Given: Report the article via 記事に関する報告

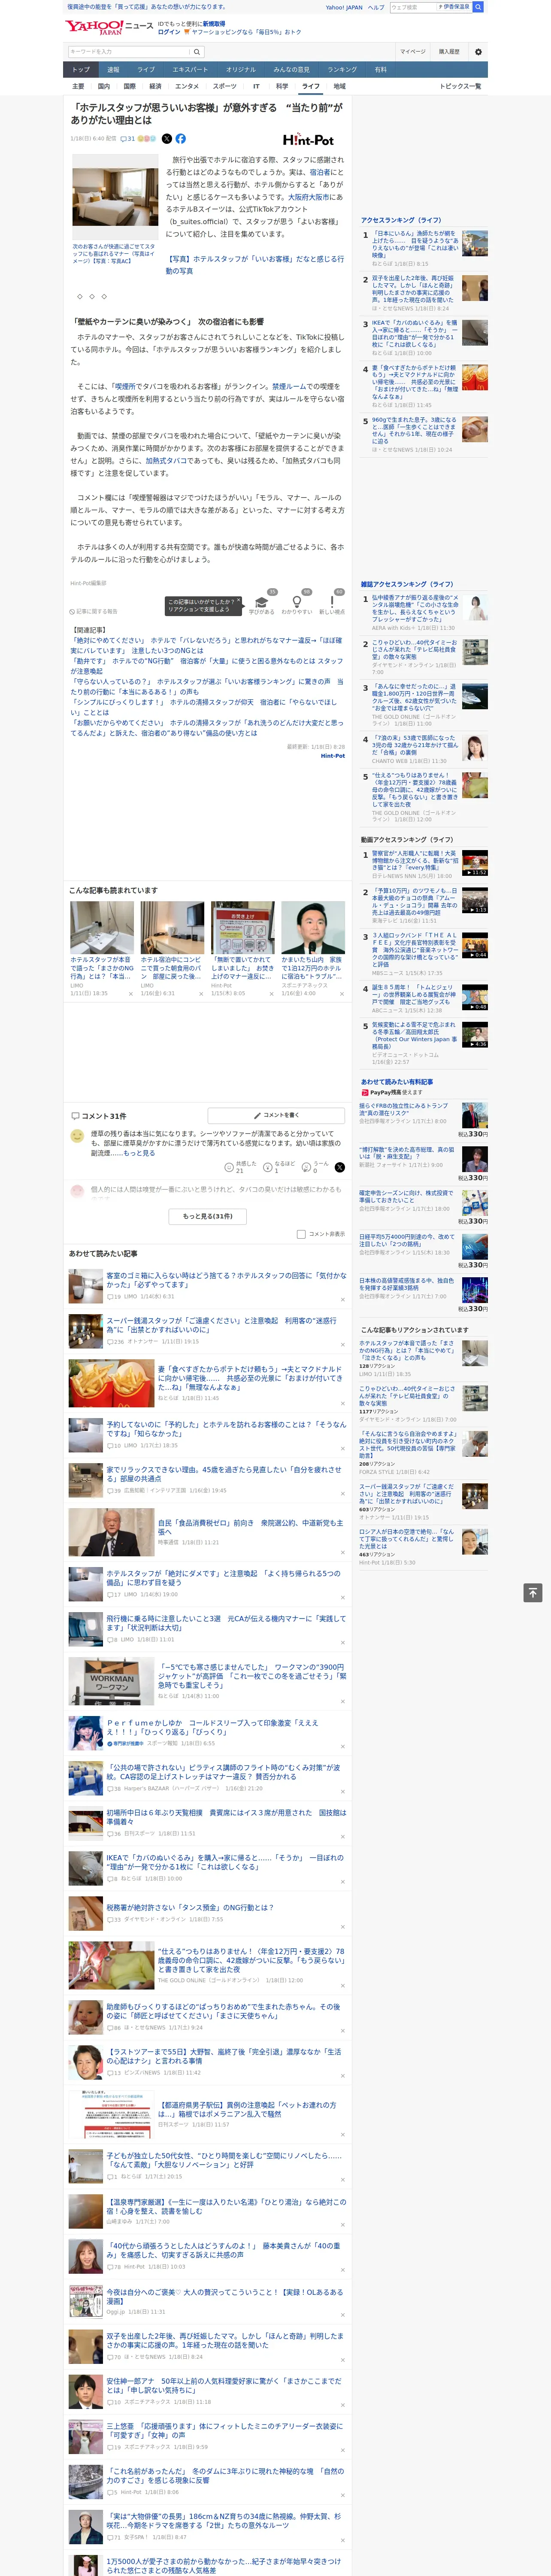Looking at the screenshot, I should click(x=94, y=611).
